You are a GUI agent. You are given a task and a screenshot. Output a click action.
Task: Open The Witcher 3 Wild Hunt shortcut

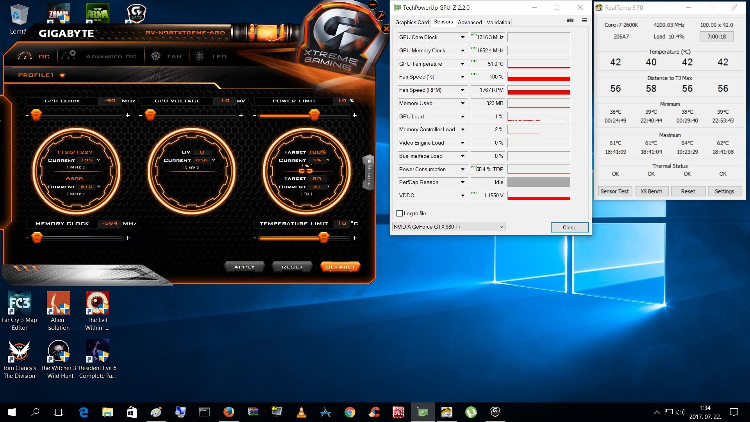click(58, 359)
